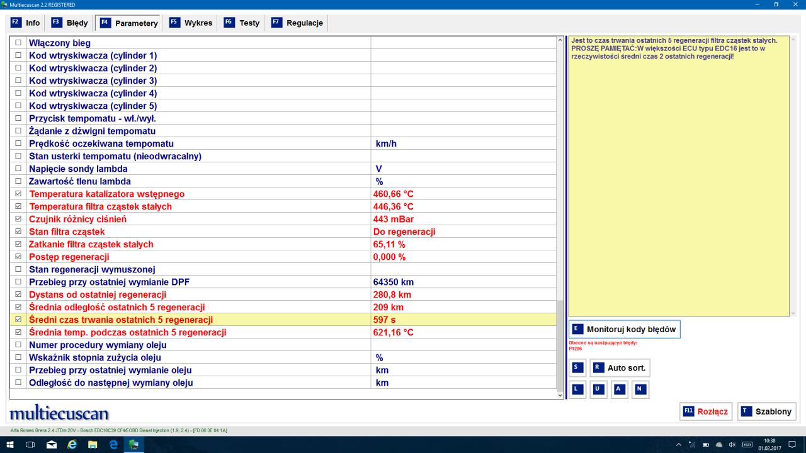Image resolution: width=806 pixels, height=453 pixels.
Task: Click the S button icon
Action: click(x=576, y=367)
